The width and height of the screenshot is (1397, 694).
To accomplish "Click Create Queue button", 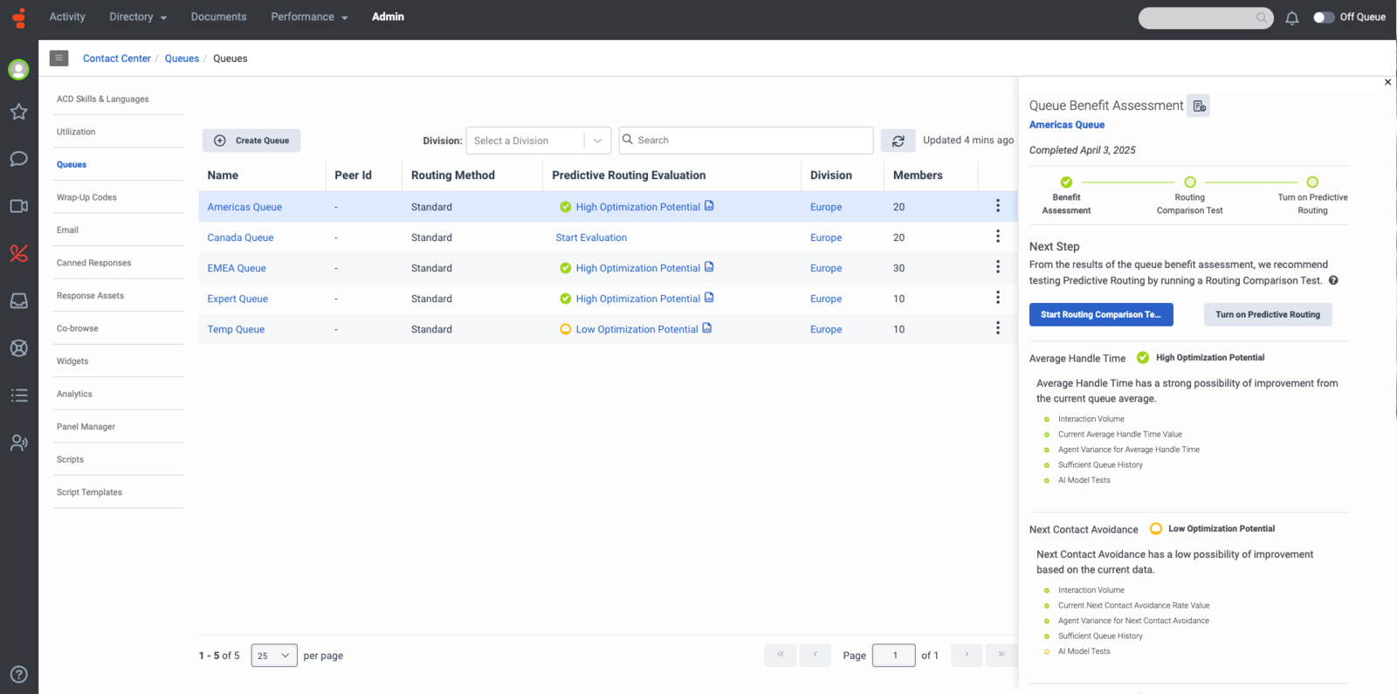I will tap(251, 141).
